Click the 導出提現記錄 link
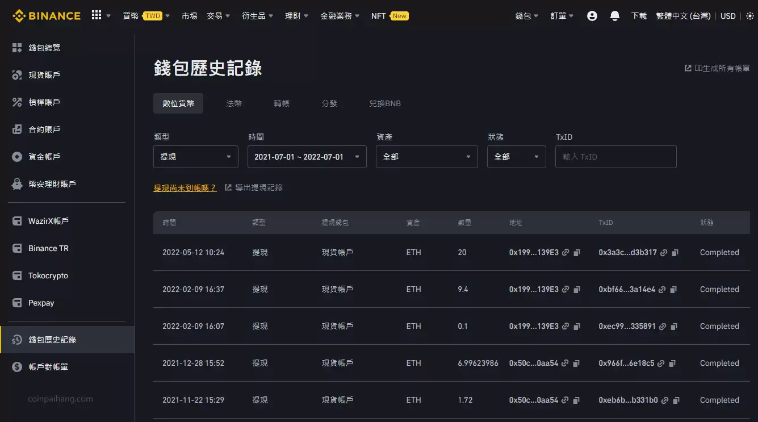 click(259, 187)
